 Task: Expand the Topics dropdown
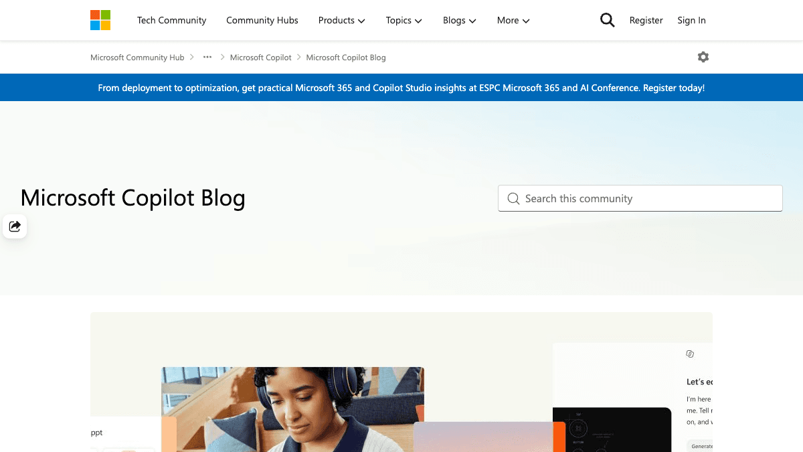(x=404, y=20)
